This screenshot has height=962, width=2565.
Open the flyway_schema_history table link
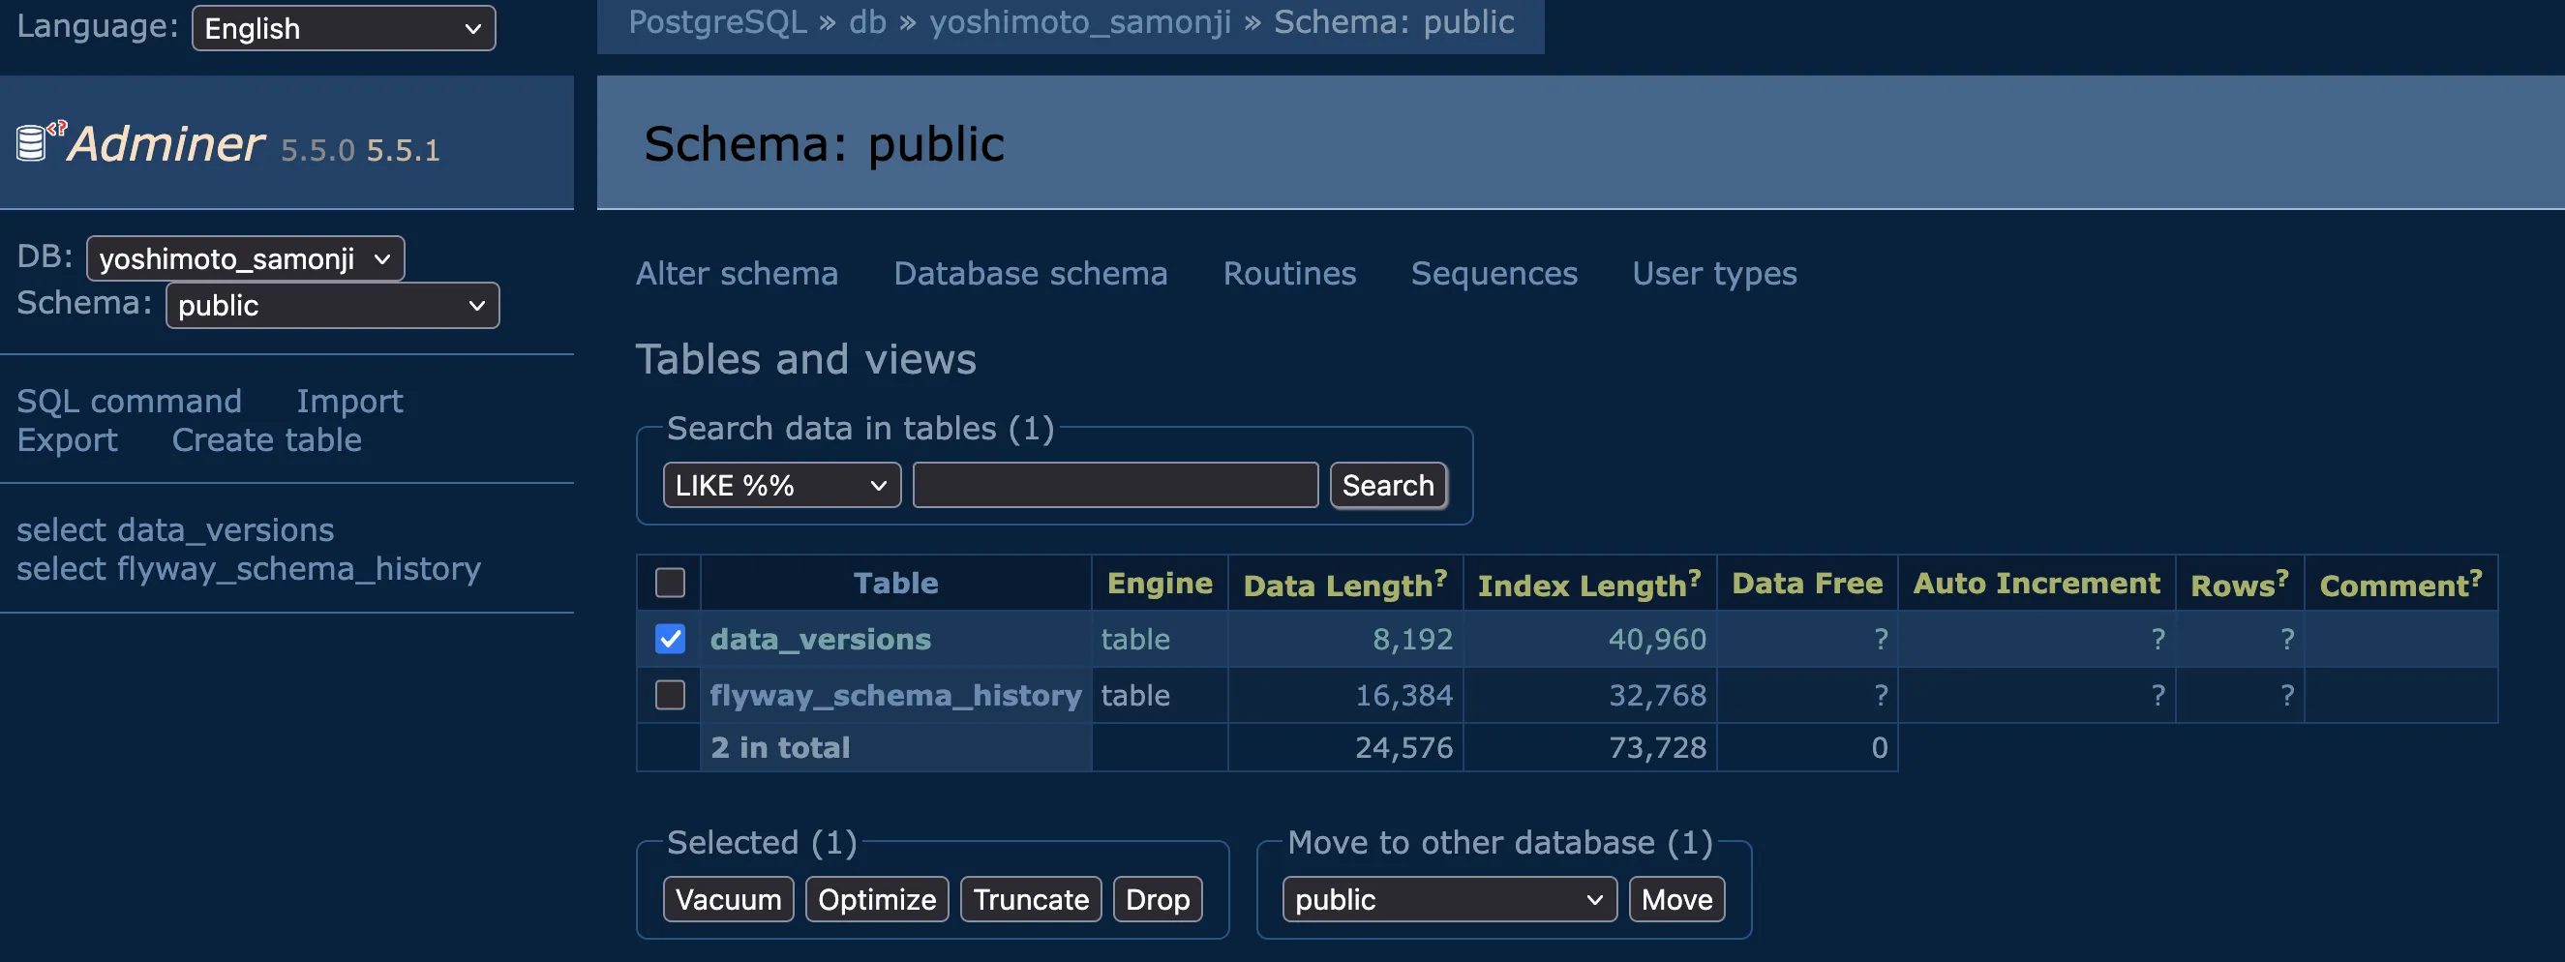(x=895, y=694)
